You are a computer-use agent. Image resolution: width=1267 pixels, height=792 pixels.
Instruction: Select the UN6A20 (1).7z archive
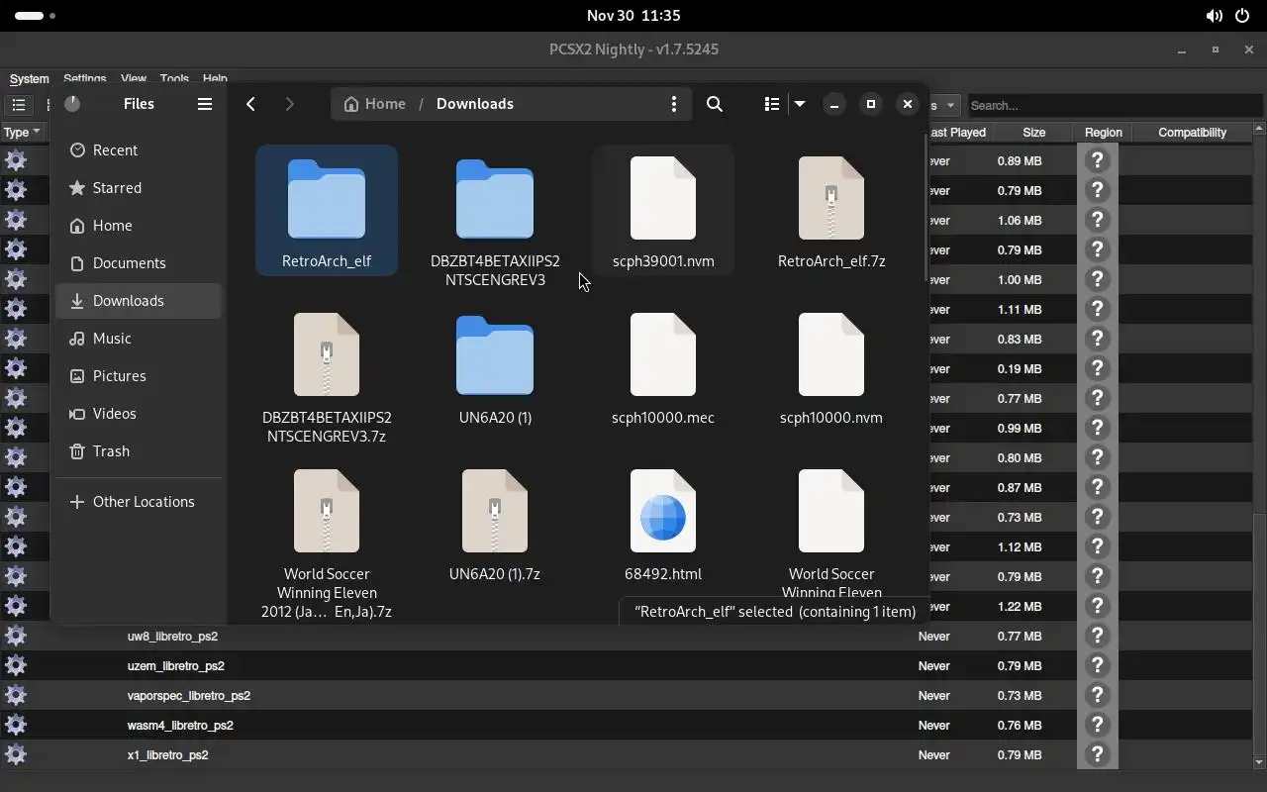pyautogui.click(x=495, y=525)
